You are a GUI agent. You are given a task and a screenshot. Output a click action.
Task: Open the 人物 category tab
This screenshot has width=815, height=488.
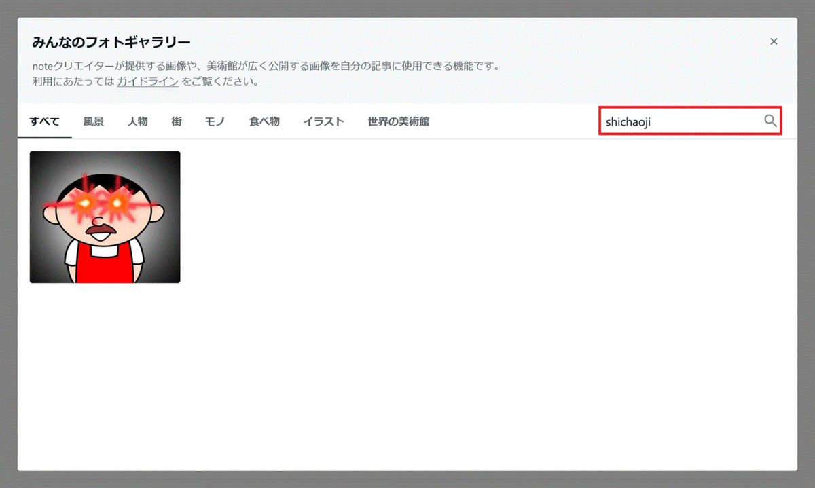click(x=138, y=121)
